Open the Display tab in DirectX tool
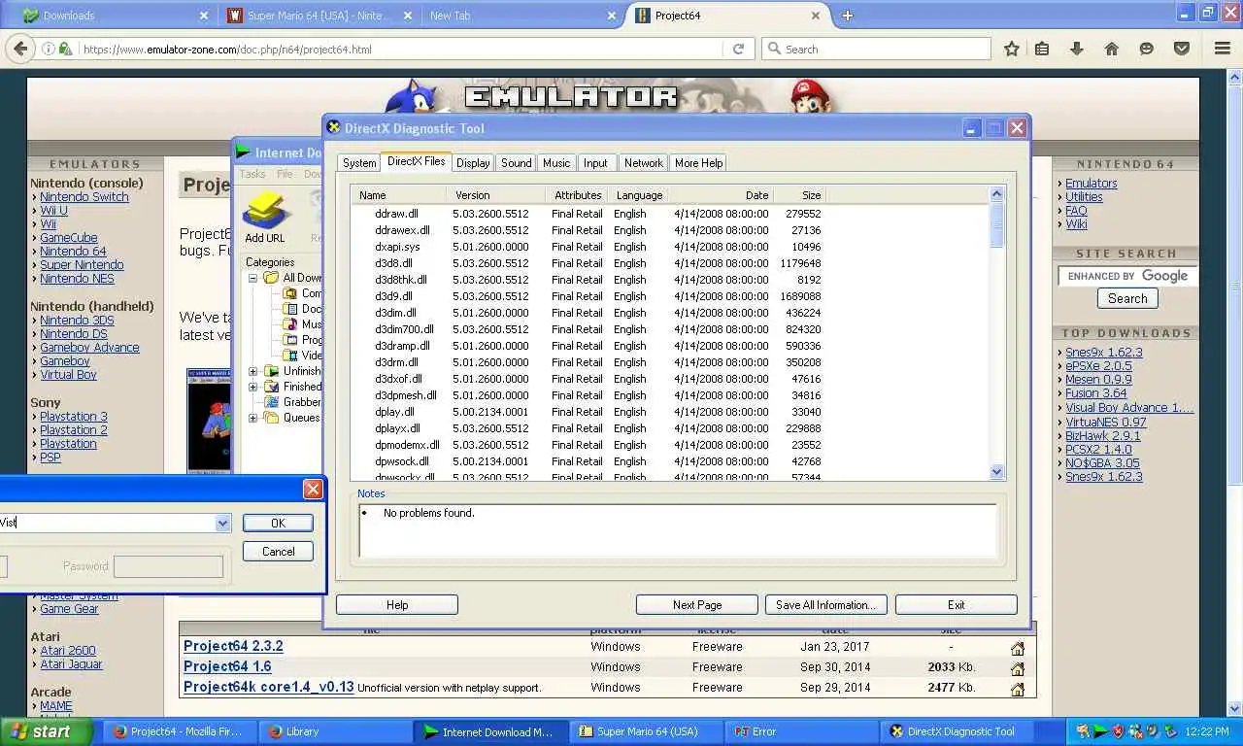The image size is (1243, 746). [x=473, y=163]
